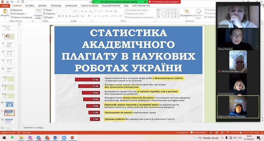
Task: Open Экспресс-стили quick styles
Action: tap(198, 14)
